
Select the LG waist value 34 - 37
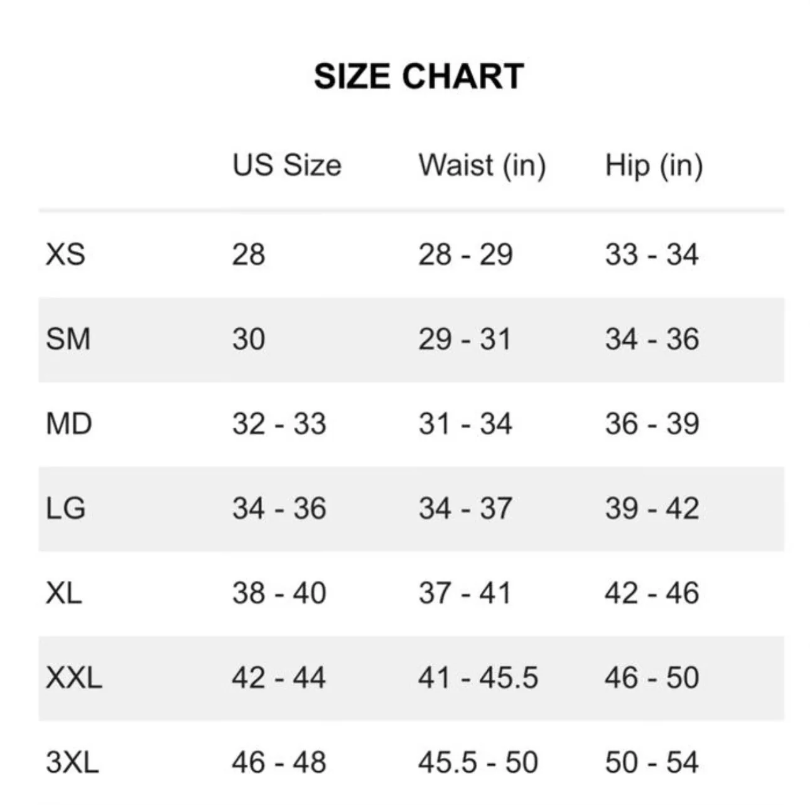pyautogui.click(x=465, y=509)
